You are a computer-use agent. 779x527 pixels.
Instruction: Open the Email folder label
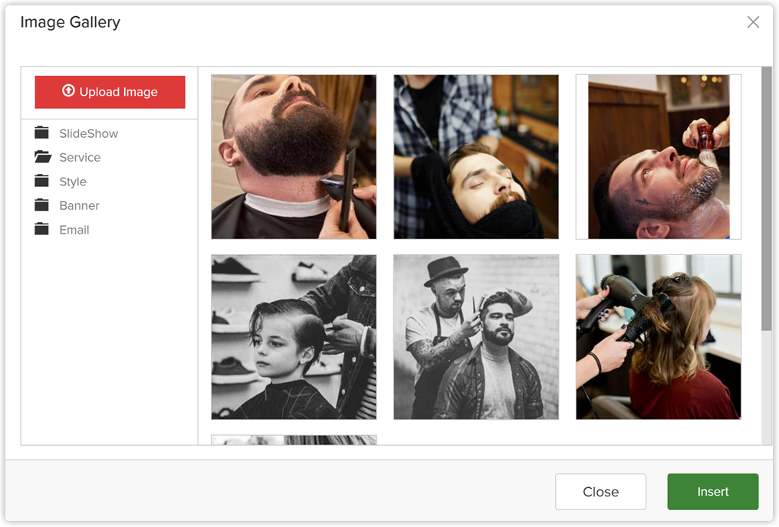[74, 230]
